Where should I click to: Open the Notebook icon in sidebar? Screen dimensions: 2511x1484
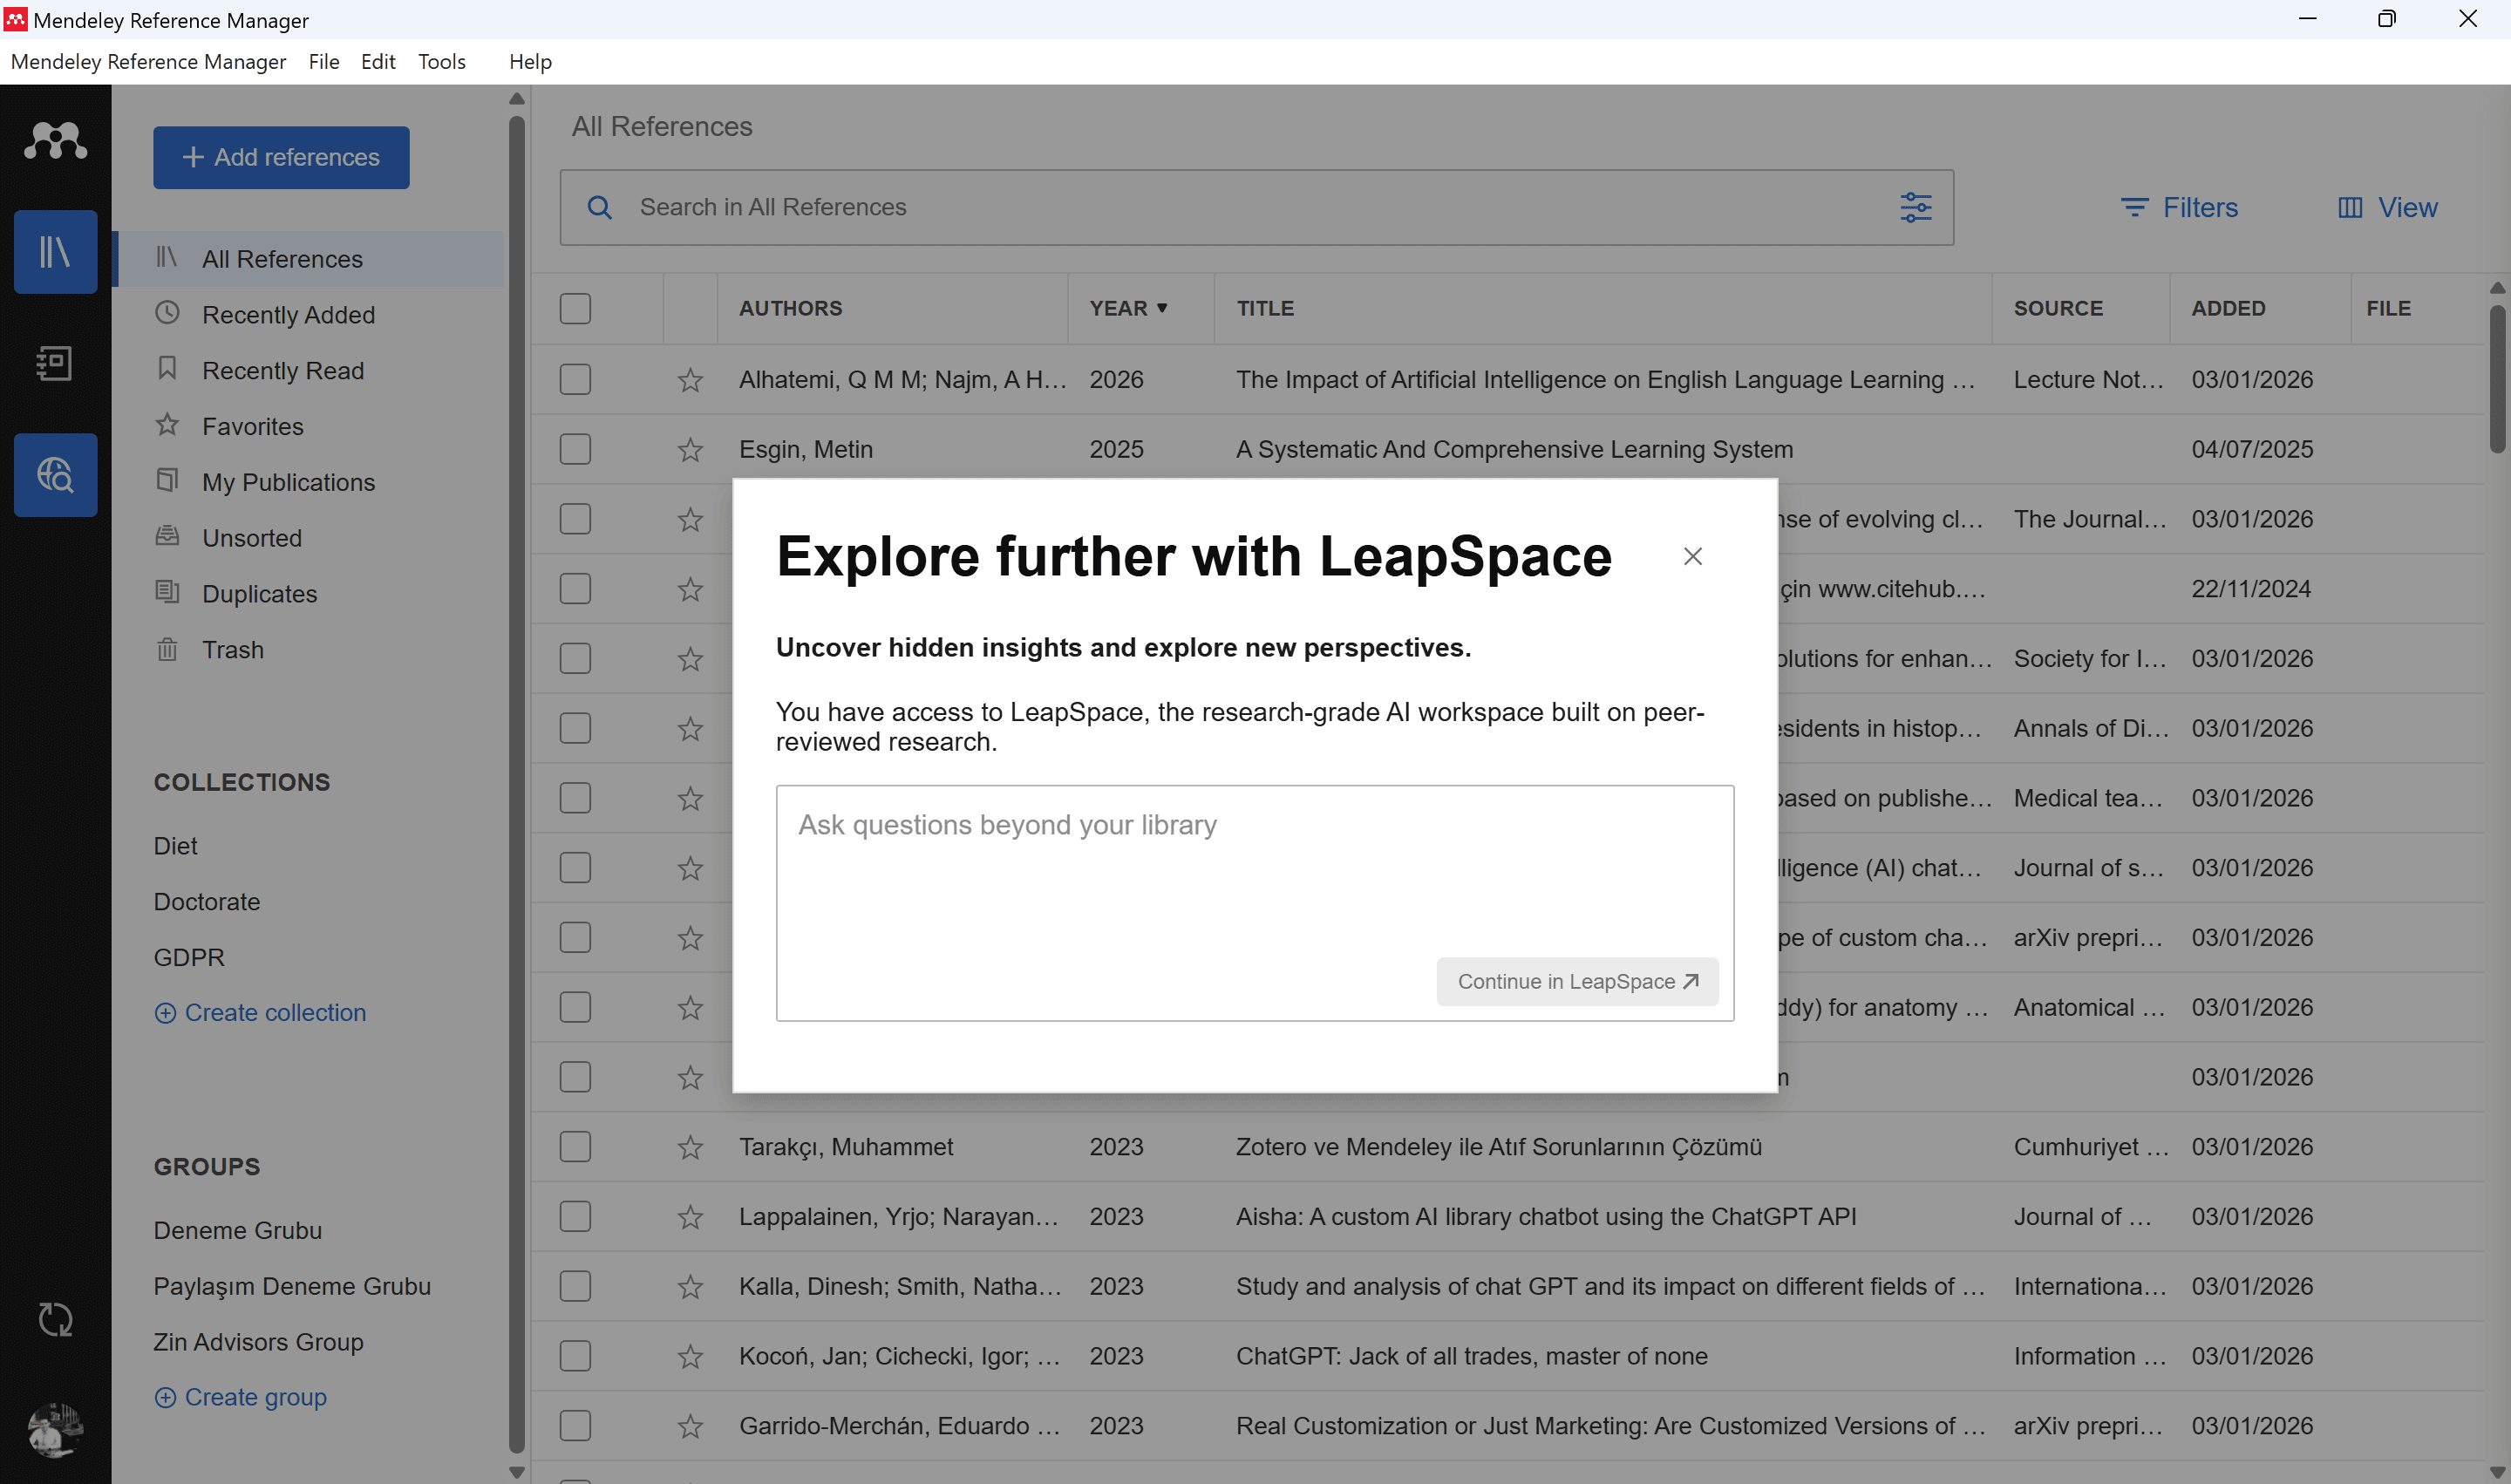[x=55, y=363]
